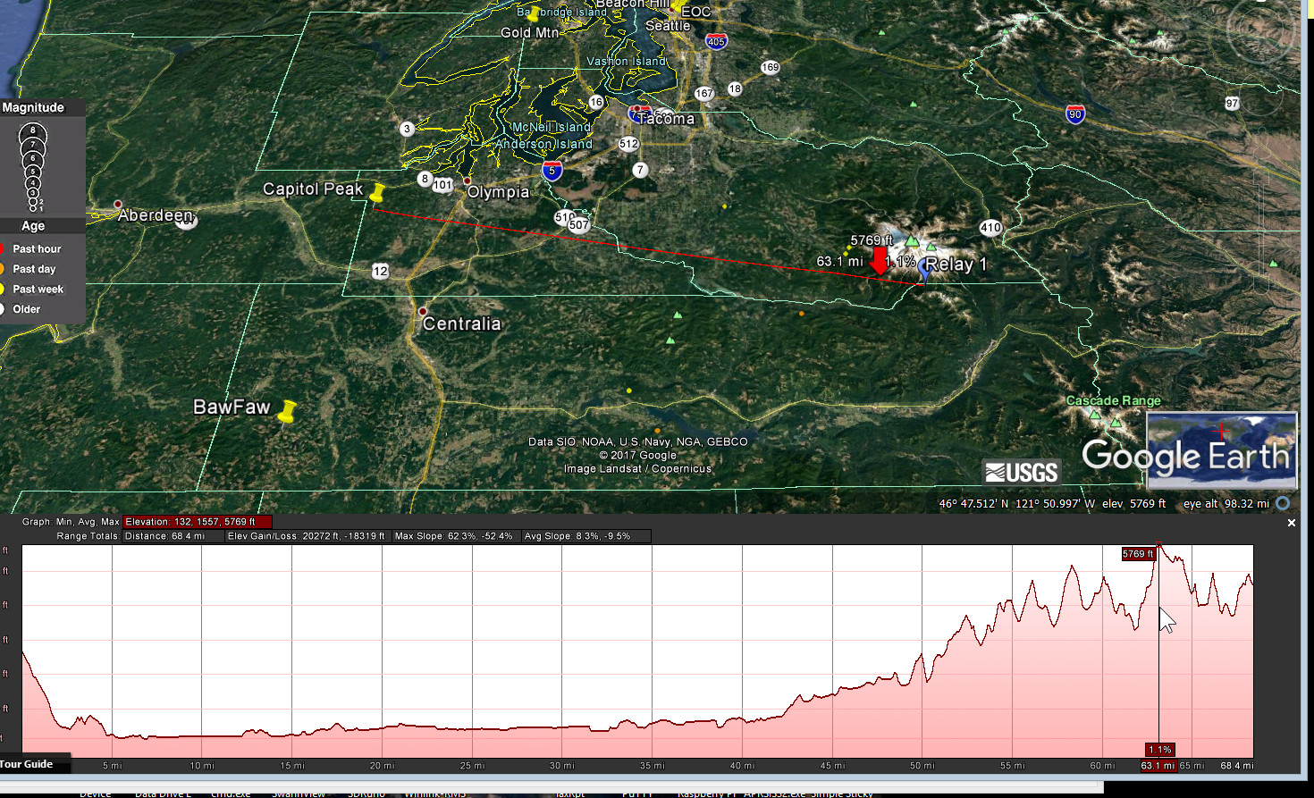Click the Route 410 highway marker
The width and height of the screenshot is (1314, 798).
click(x=990, y=227)
